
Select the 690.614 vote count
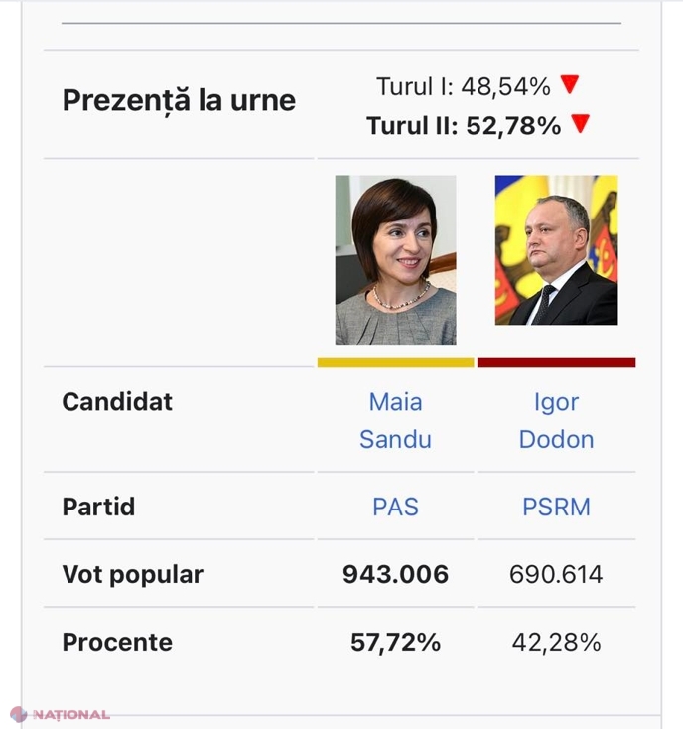(x=556, y=575)
